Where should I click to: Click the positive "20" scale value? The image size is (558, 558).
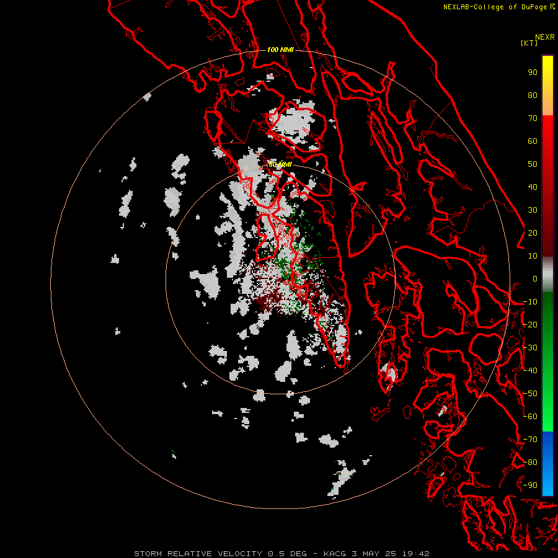pyautogui.click(x=533, y=232)
